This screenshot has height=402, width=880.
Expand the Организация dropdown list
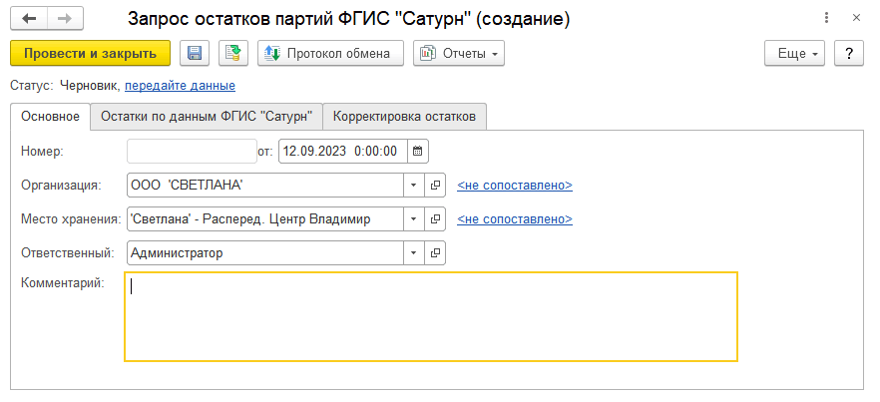click(x=415, y=186)
